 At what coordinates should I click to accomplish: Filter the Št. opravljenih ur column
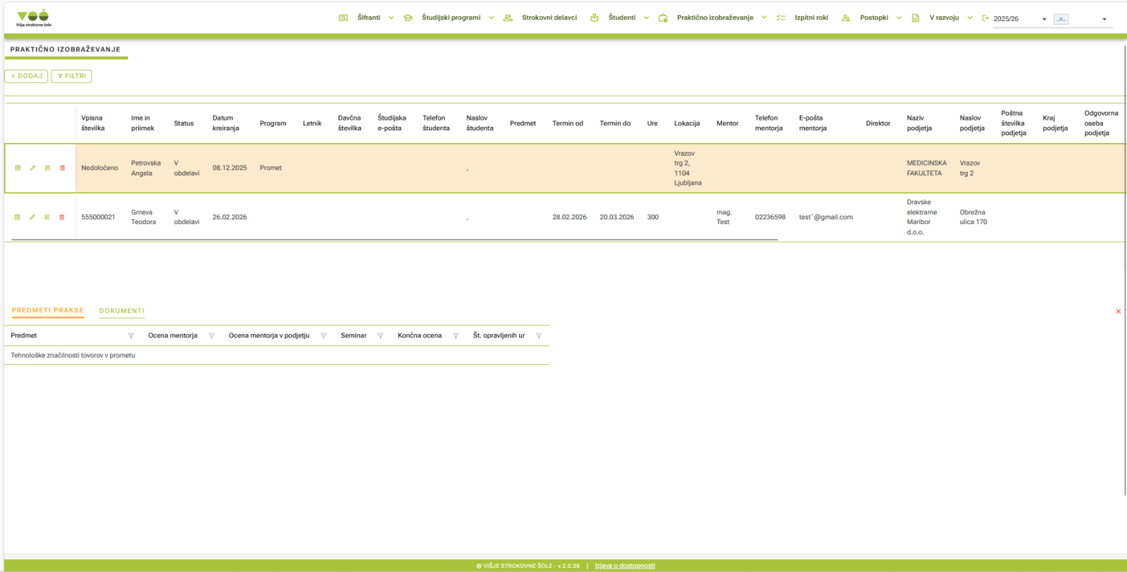[x=539, y=336]
